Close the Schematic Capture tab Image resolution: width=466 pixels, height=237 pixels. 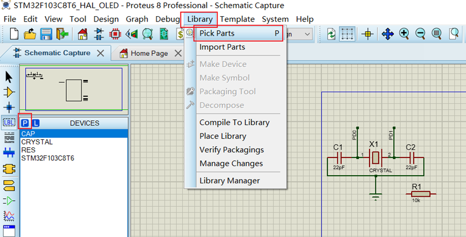(101, 53)
